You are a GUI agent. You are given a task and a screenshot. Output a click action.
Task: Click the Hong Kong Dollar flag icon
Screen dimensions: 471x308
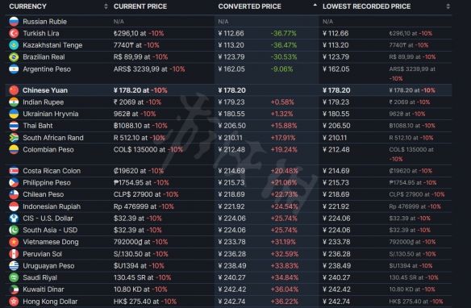14,302
